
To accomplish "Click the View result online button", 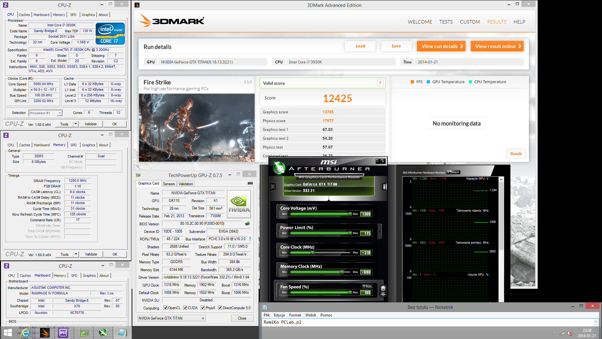I will [x=497, y=46].
